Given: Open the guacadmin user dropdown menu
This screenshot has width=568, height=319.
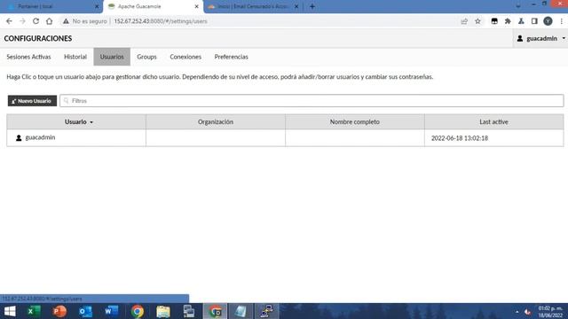Looking at the screenshot, I should pyautogui.click(x=540, y=38).
